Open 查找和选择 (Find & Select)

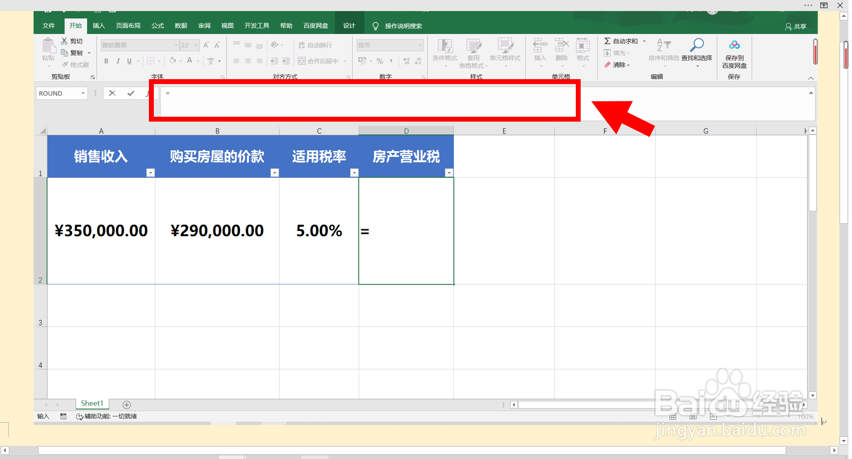tap(697, 53)
